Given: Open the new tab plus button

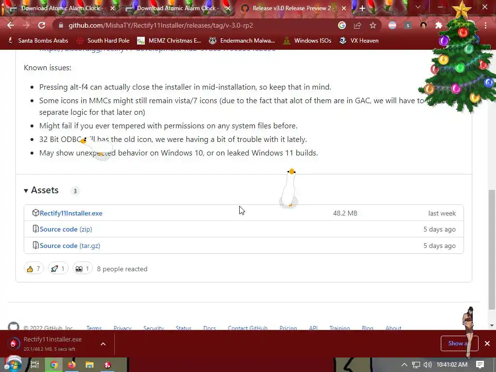Looking at the screenshot, I should (x=362, y=8).
